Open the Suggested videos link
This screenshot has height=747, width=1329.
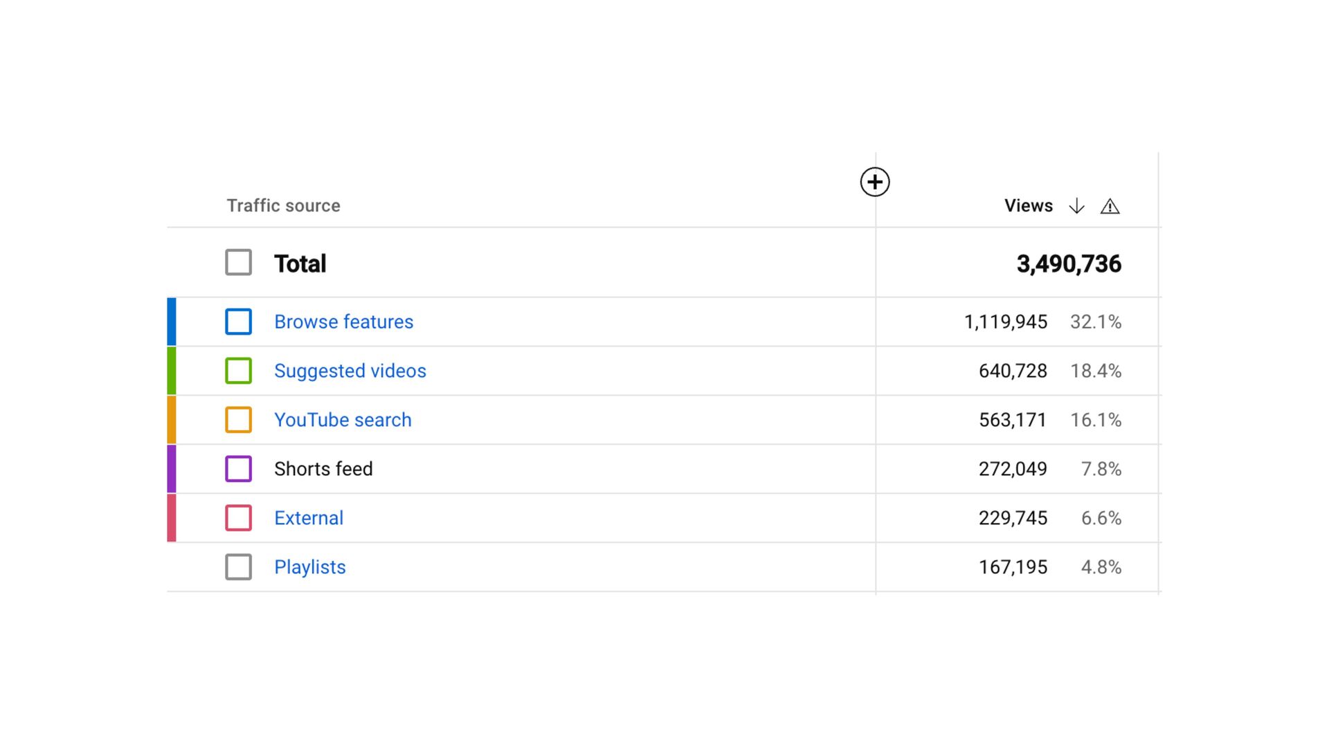tap(350, 371)
